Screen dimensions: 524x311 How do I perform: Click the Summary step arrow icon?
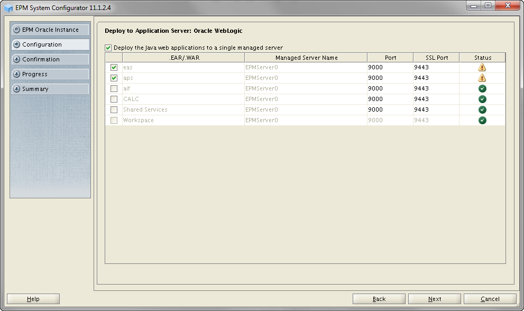16,89
